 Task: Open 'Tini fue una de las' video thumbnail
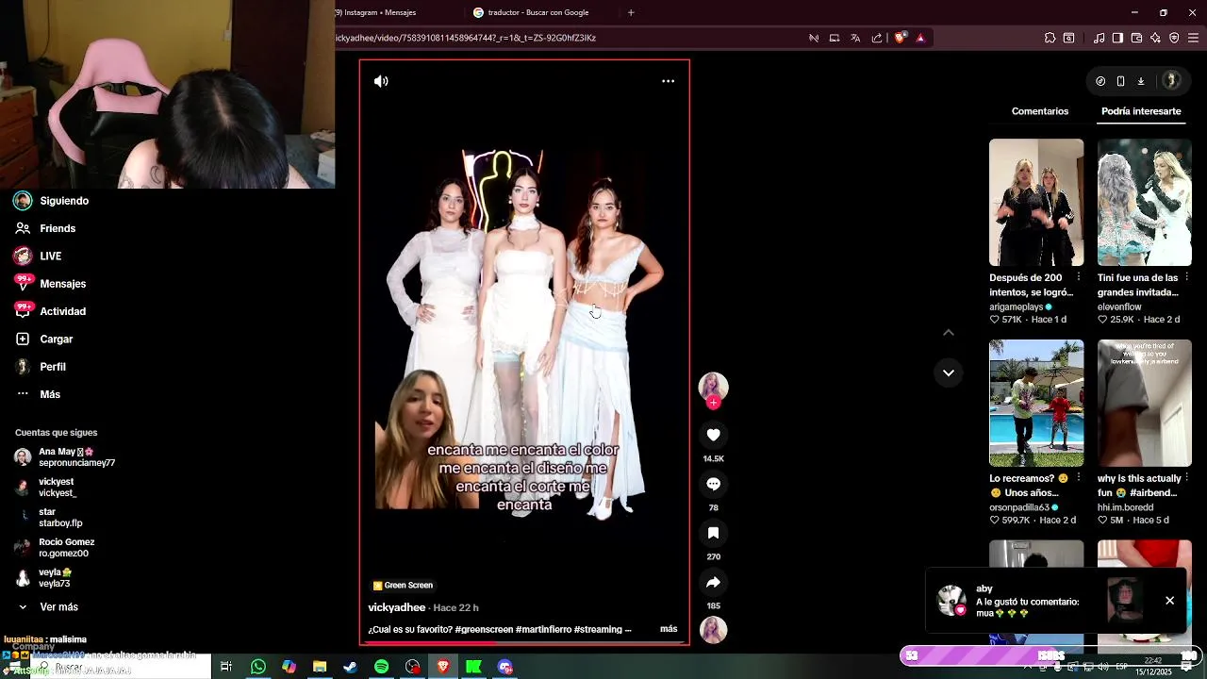pos(1144,203)
